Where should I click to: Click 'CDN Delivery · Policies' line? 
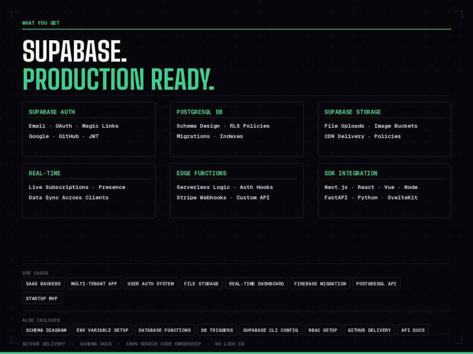coord(363,136)
